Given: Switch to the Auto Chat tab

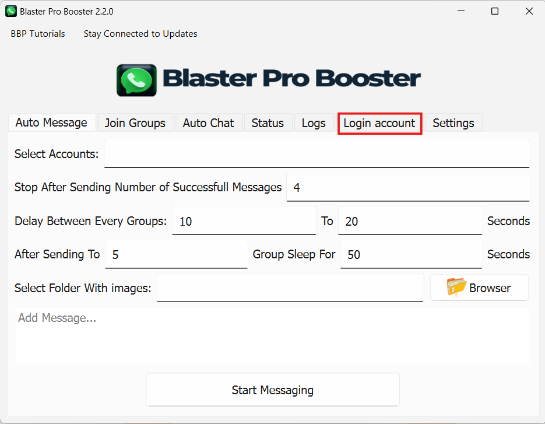Looking at the screenshot, I should coord(208,123).
